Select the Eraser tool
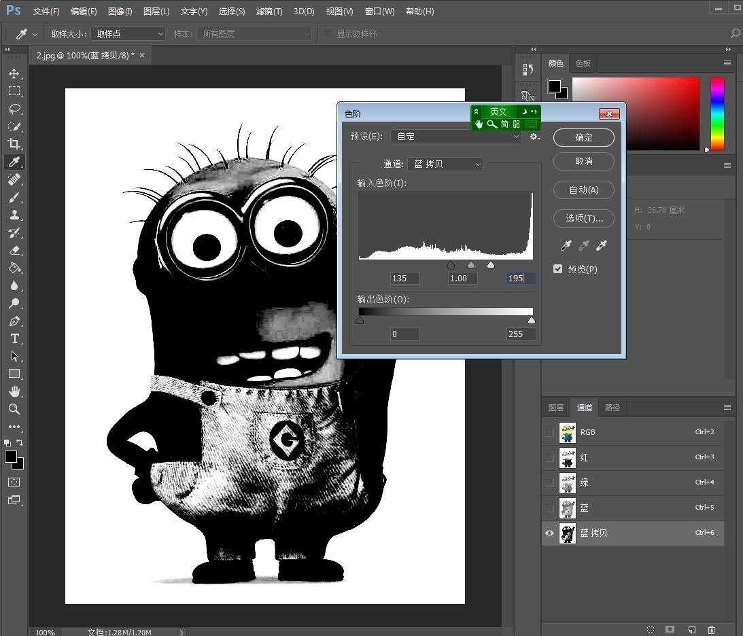Screen dimensions: 743x636 [x=14, y=251]
